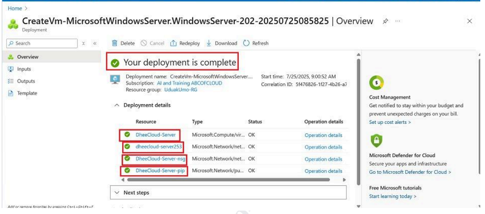The height and width of the screenshot is (214, 485).
Task: Open the DheeCloud-Server resource link
Action: (150, 135)
